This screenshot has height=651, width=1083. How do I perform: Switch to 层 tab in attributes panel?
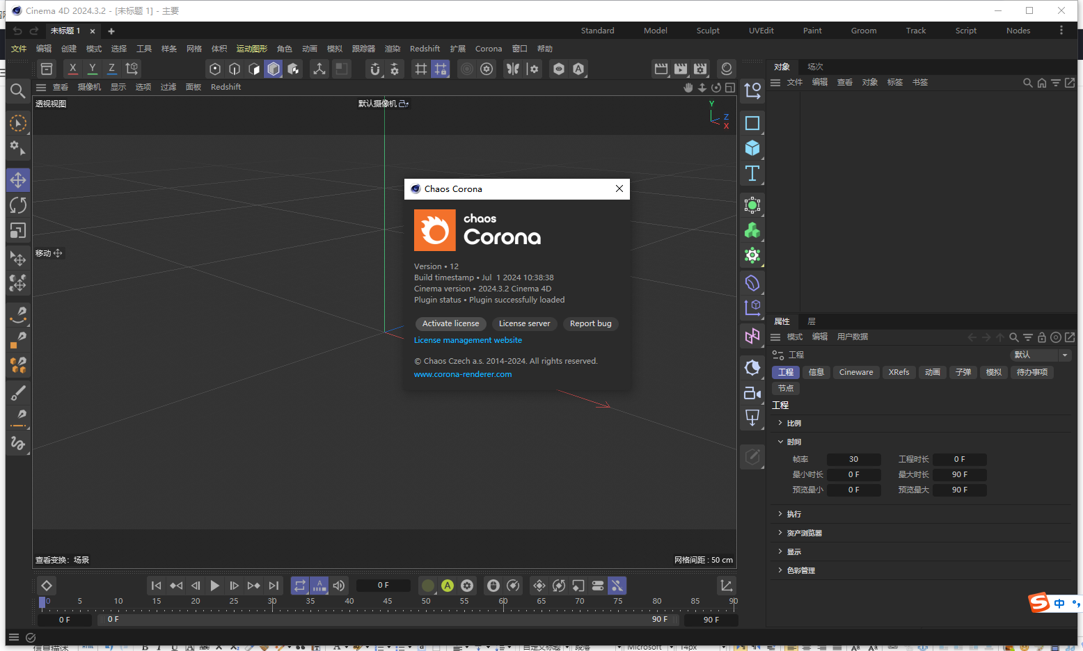click(812, 321)
